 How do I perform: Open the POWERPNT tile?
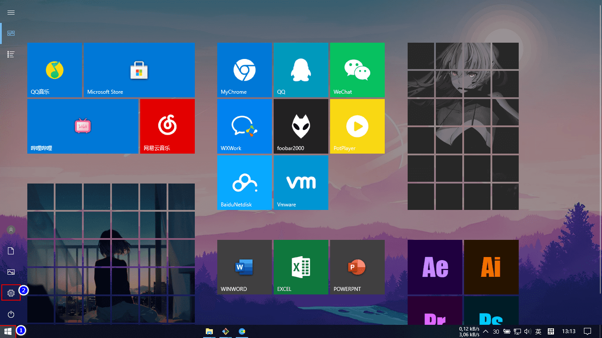pyautogui.click(x=357, y=267)
